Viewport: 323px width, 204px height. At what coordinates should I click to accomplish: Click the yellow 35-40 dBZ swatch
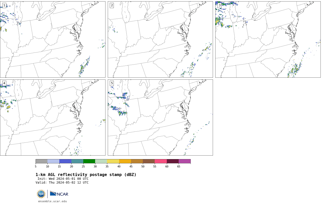point(113,161)
